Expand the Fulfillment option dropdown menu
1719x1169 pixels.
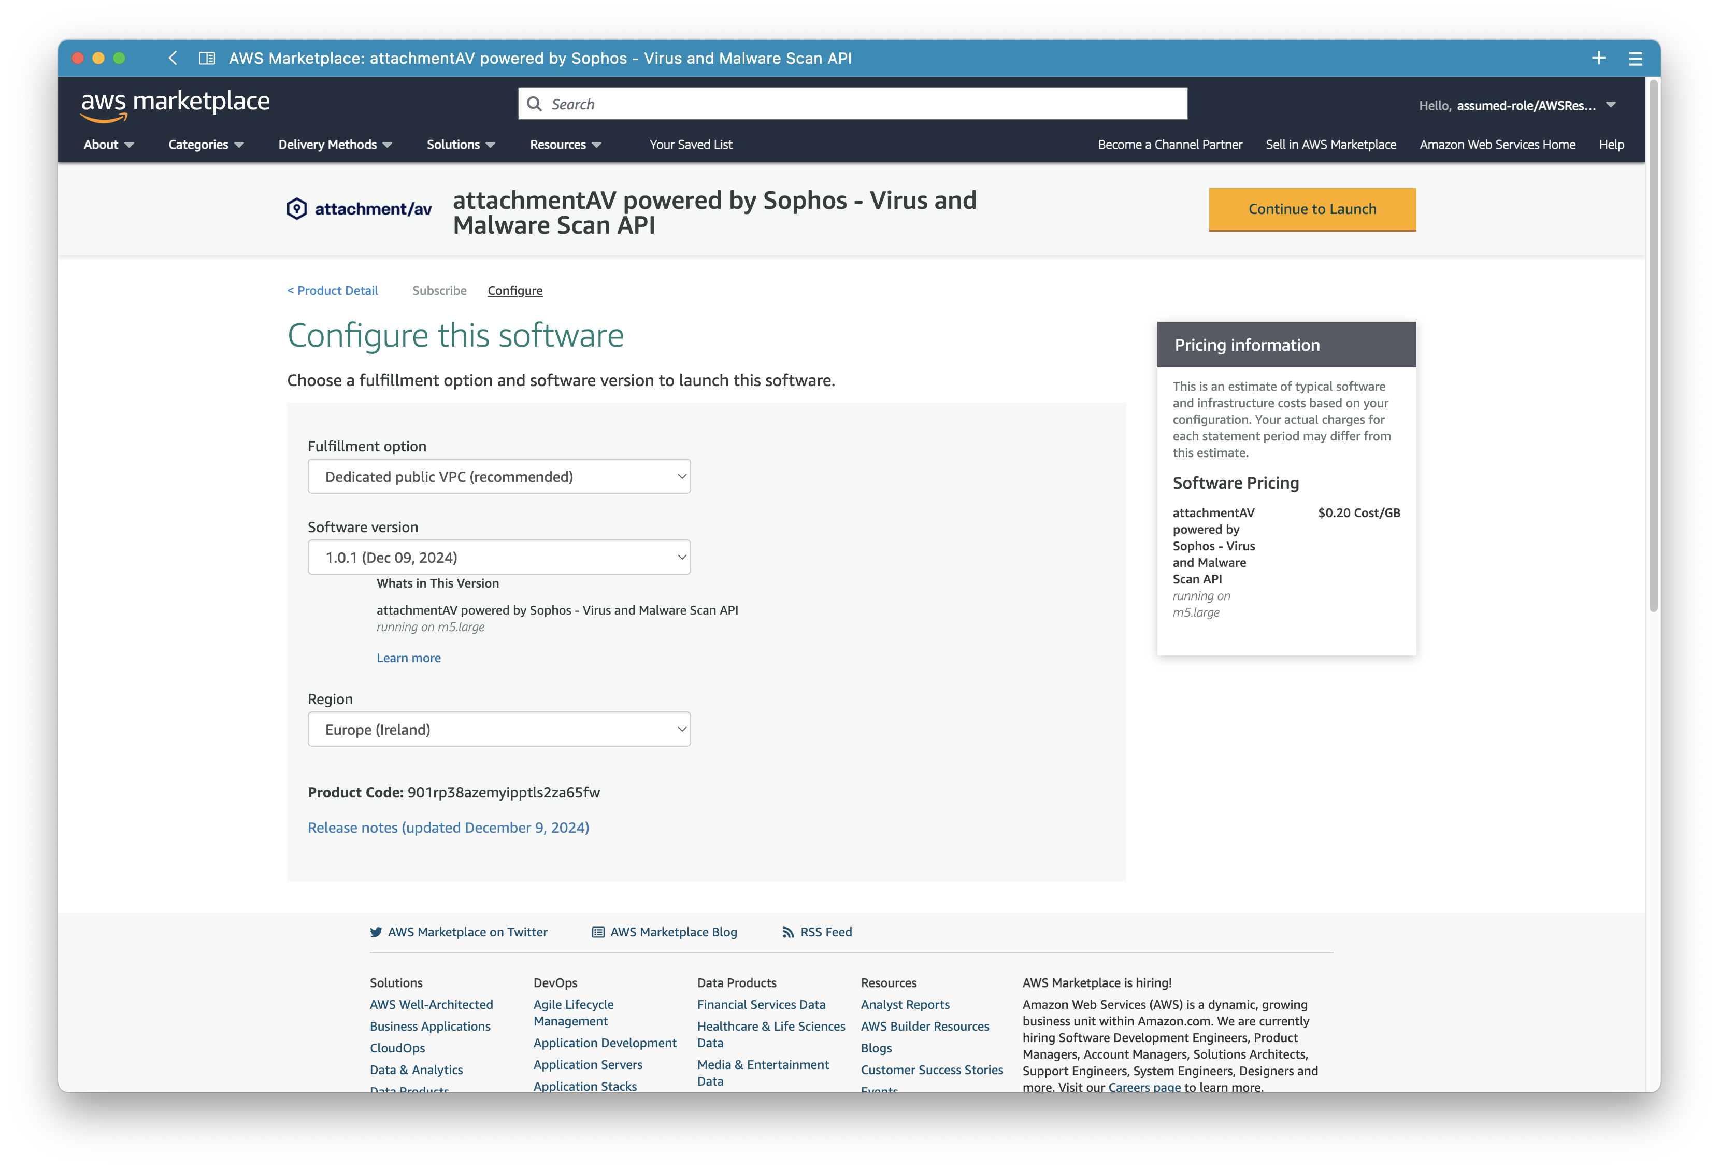[x=499, y=475]
